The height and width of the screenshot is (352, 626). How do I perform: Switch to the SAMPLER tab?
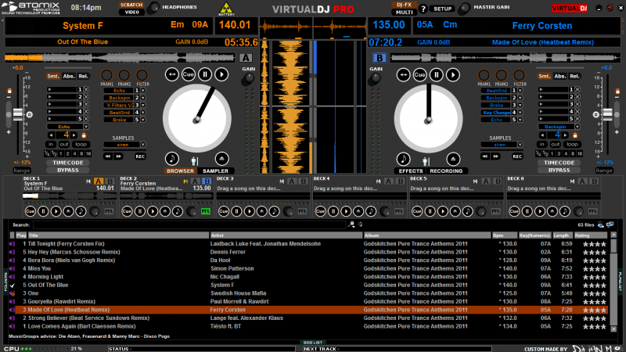(x=216, y=171)
